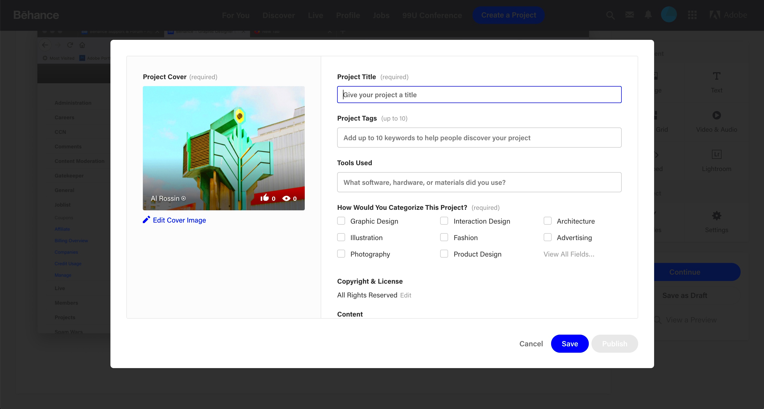Toggle the Graphic Design checkbox

[x=341, y=221]
